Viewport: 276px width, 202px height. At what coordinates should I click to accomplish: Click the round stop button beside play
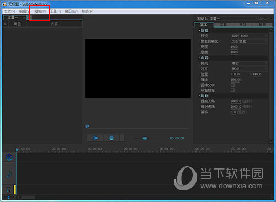click(x=112, y=138)
